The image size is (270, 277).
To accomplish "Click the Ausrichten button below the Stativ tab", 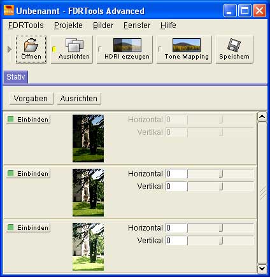I will coord(79,99).
